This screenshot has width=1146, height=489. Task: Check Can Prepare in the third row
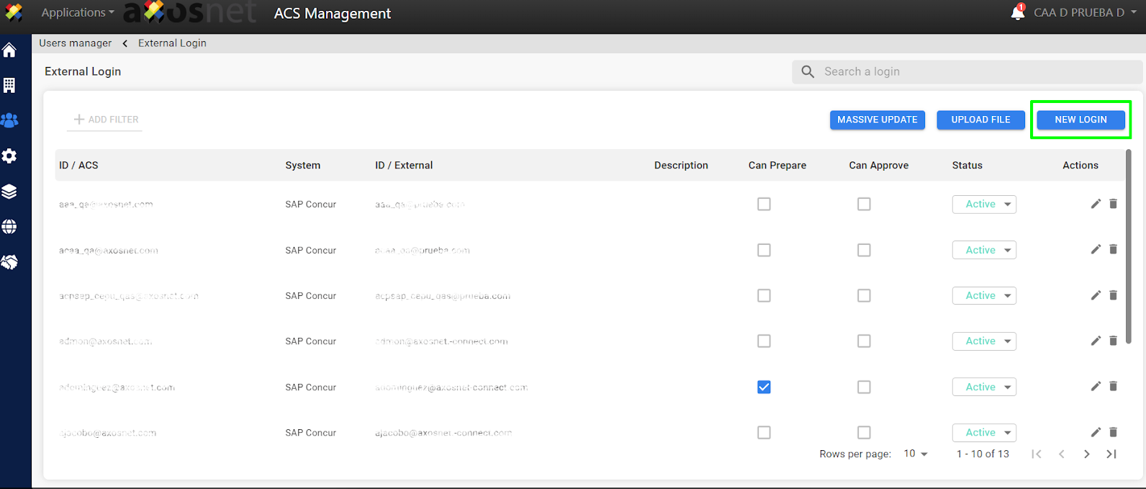click(764, 295)
